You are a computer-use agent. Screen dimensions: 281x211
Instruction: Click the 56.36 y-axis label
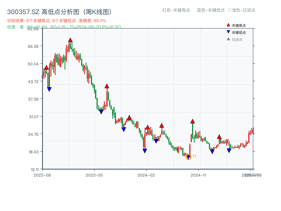(x=33, y=46)
